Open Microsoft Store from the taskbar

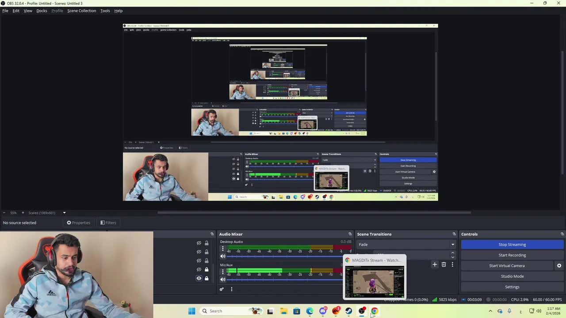[x=297, y=311]
